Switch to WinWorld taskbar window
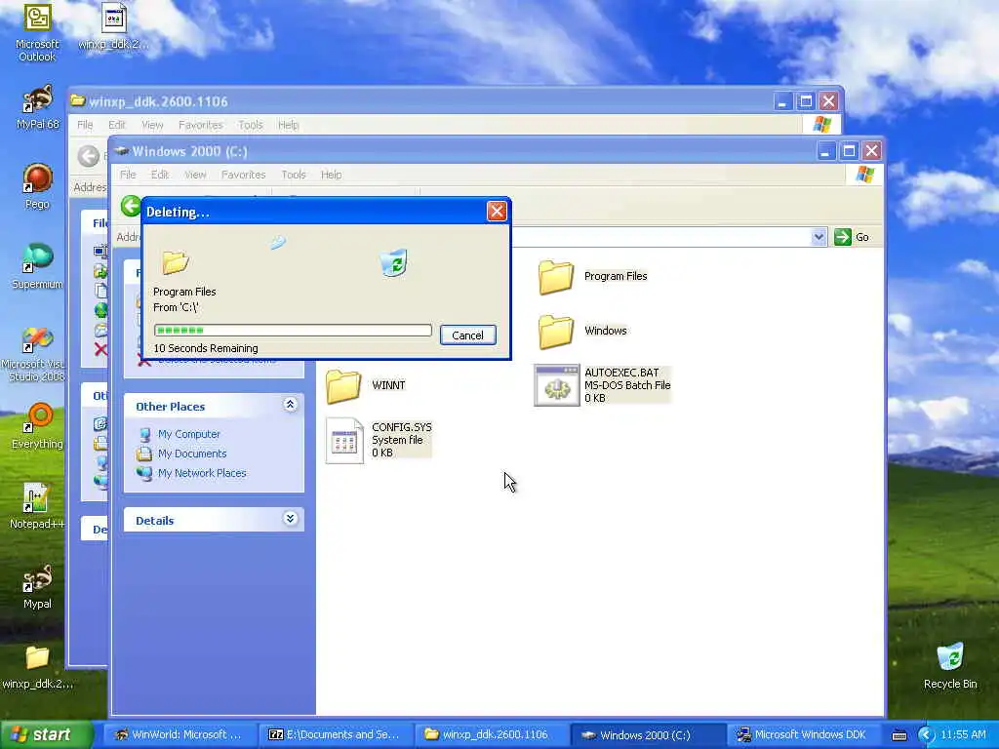Screen dimensions: 999x749 point(180,735)
